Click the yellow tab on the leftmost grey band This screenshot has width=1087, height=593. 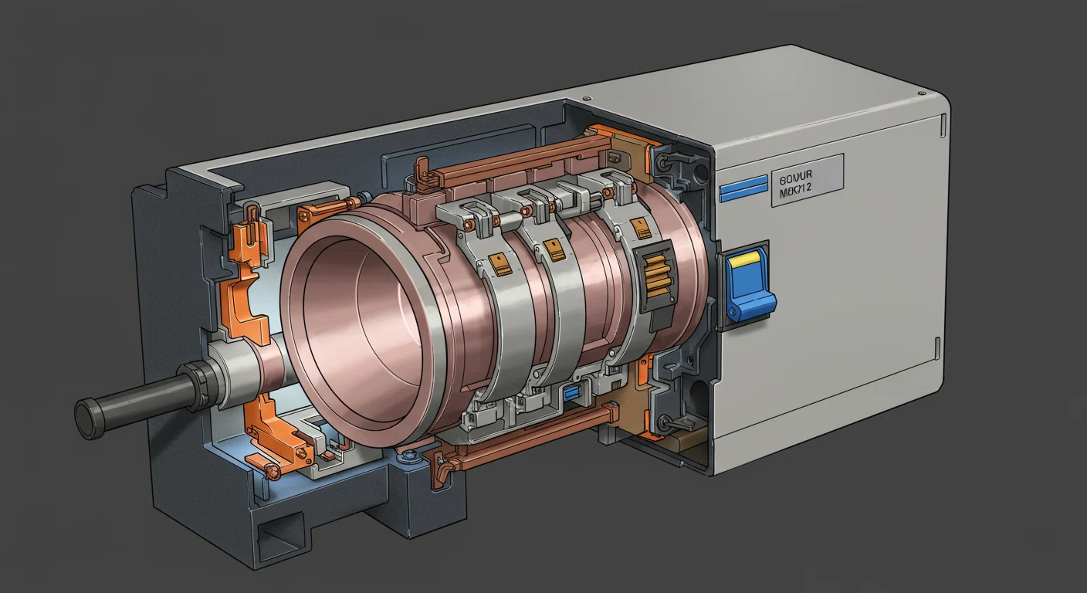point(499,263)
